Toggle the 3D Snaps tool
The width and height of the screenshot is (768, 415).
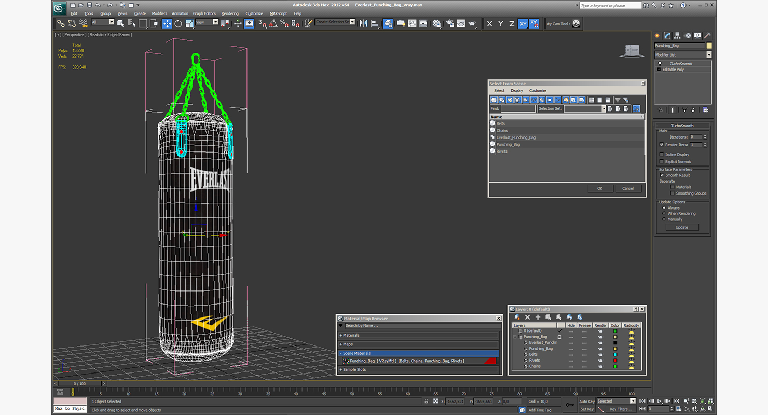263,23
